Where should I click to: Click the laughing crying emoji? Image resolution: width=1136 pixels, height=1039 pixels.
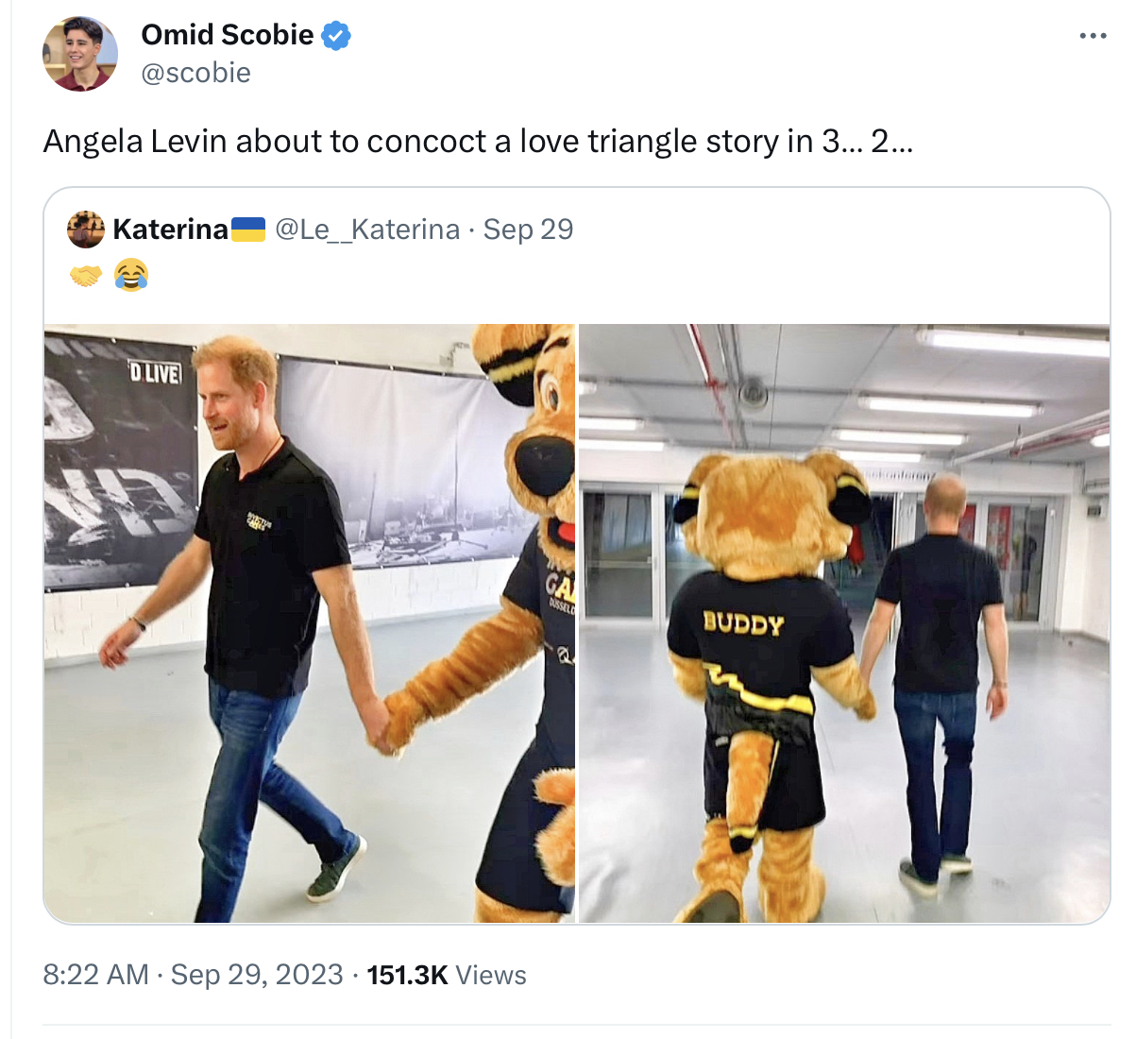click(x=131, y=275)
